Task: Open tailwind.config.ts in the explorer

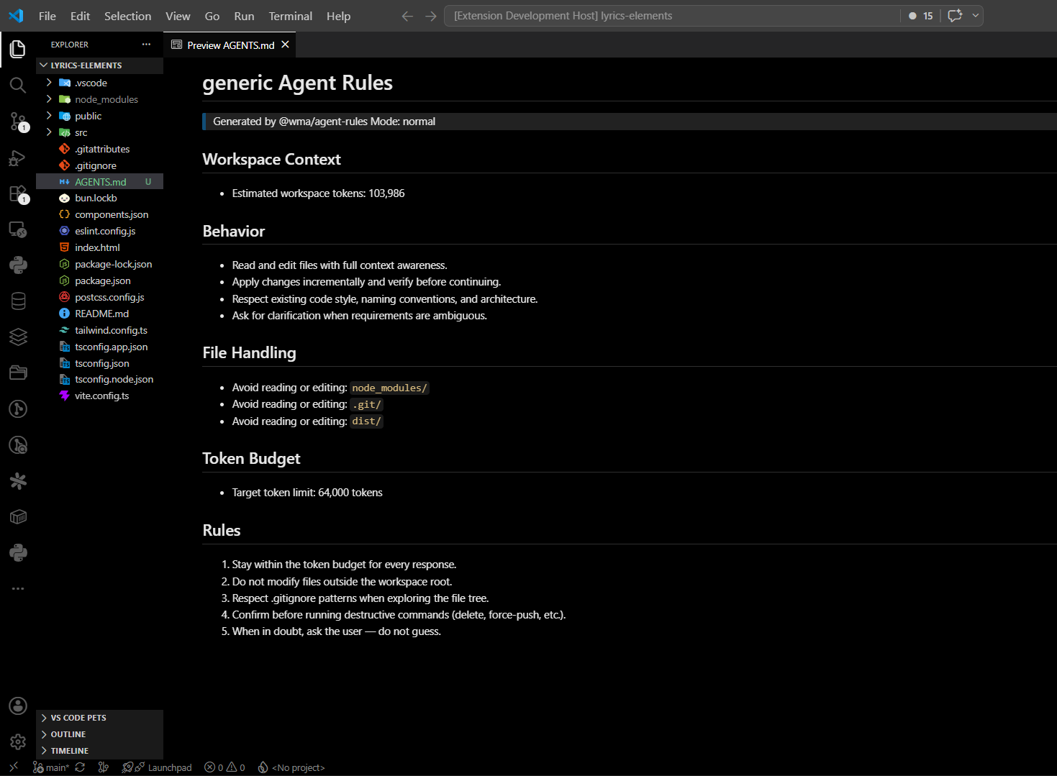Action: pos(99,330)
